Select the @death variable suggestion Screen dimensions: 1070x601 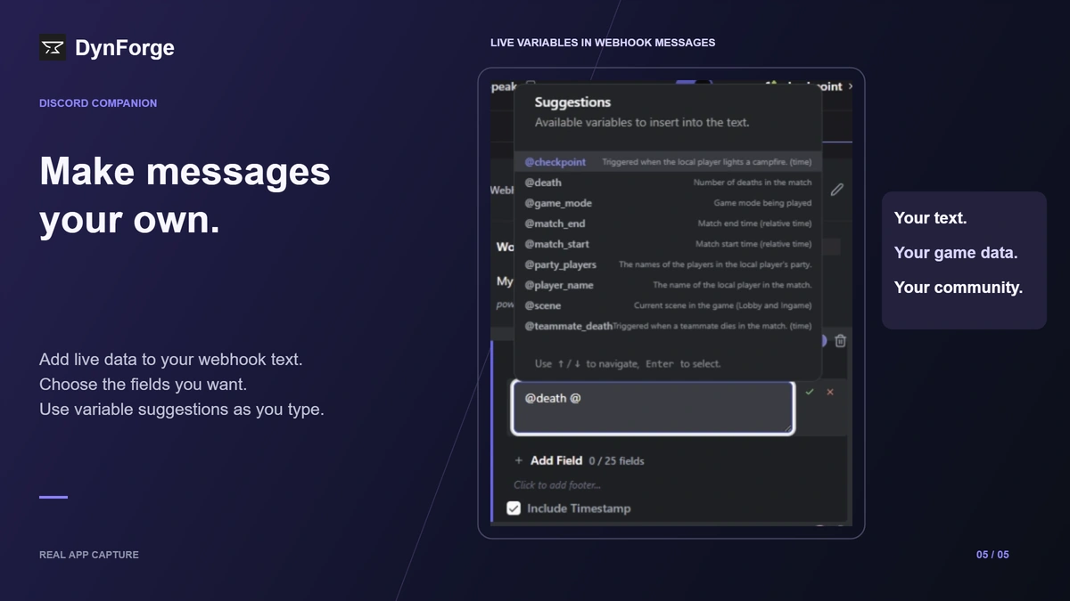click(x=667, y=183)
